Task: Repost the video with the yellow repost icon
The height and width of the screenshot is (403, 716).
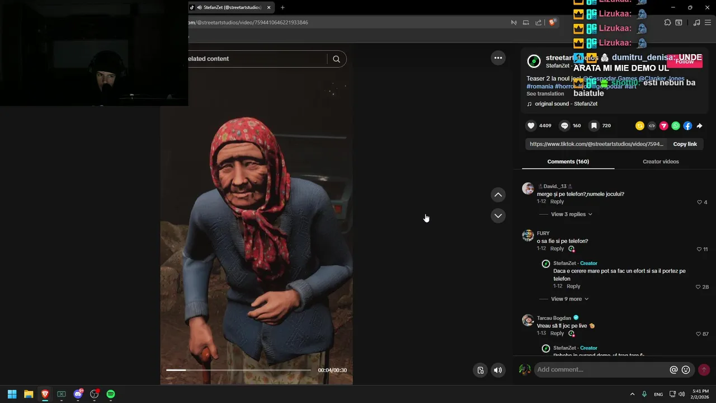Action: click(640, 126)
